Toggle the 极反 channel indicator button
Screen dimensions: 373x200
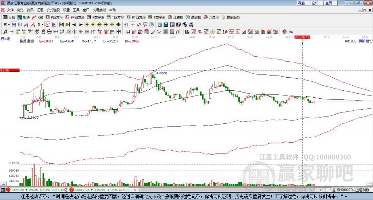click(x=48, y=25)
